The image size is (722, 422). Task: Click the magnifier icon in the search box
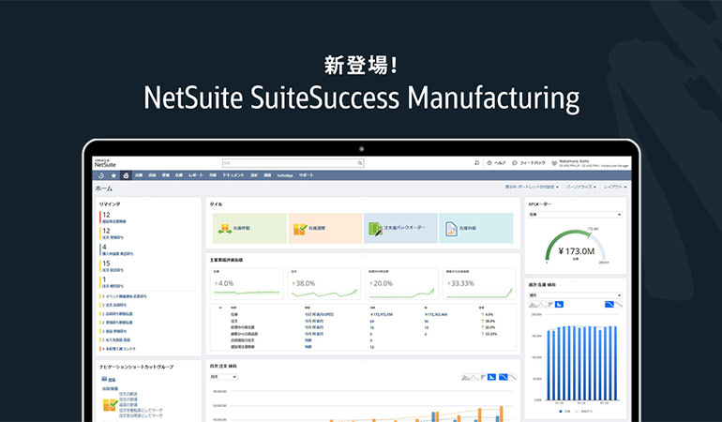tap(360, 163)
